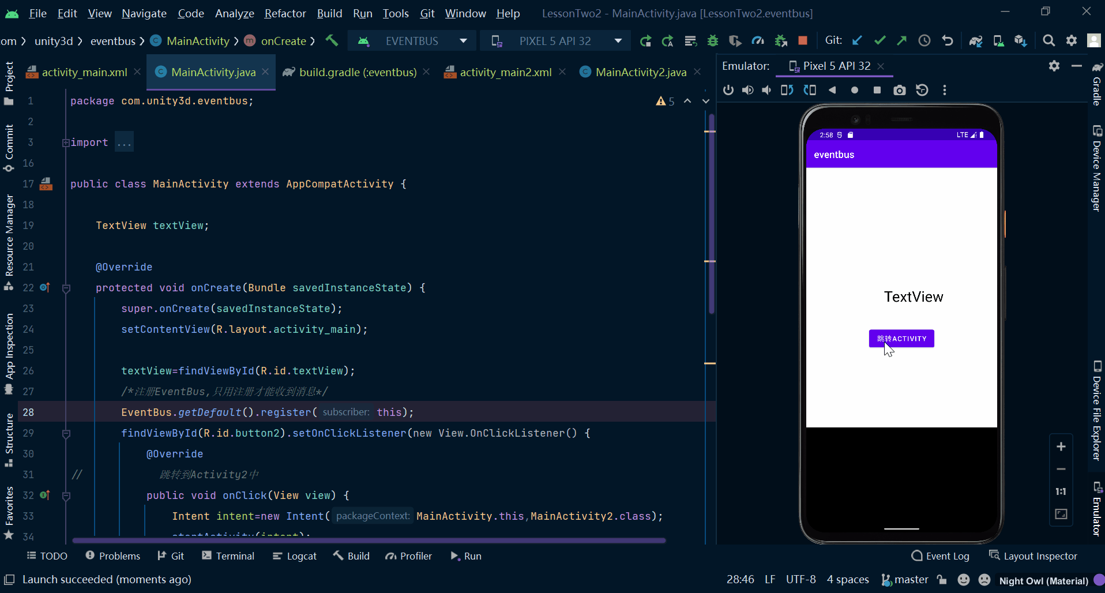Toggle the file read-only lock icon
1105x593 pixels.
[x=942, y=580]
